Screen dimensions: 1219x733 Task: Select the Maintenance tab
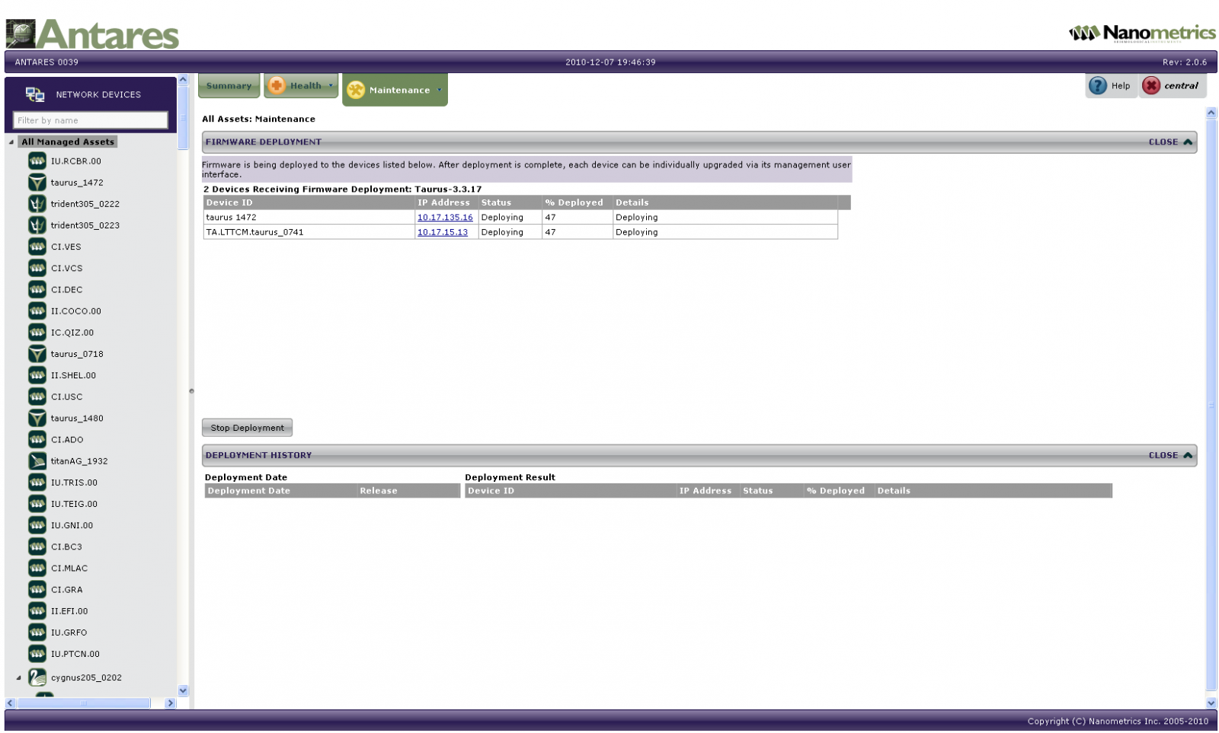tap(395, 90)
